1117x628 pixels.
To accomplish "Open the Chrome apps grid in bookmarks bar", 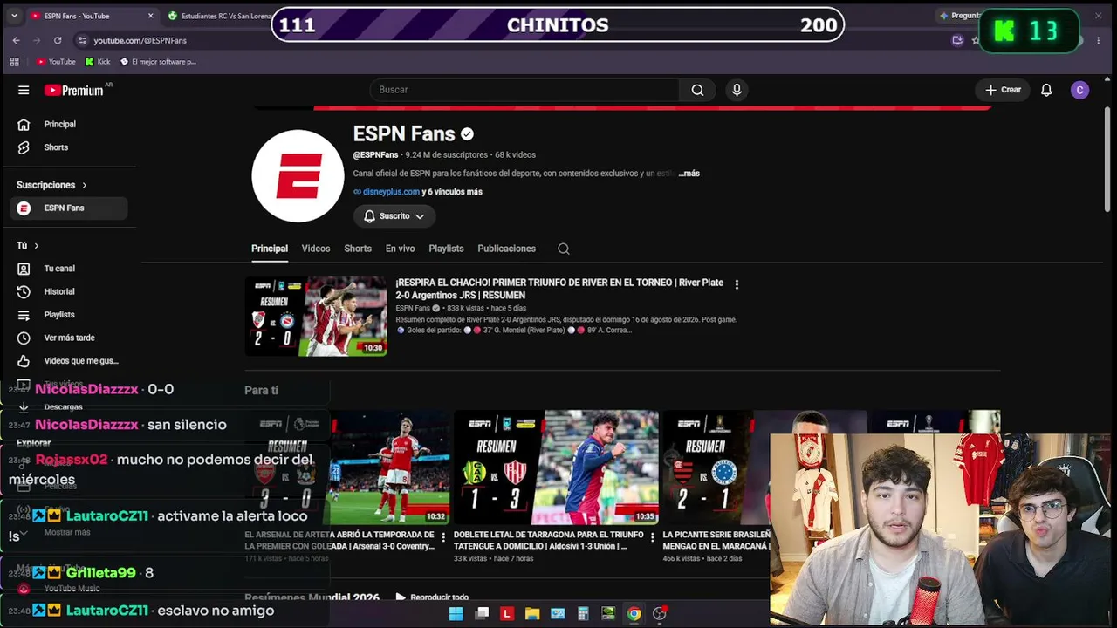I will [x=14, y=62].
